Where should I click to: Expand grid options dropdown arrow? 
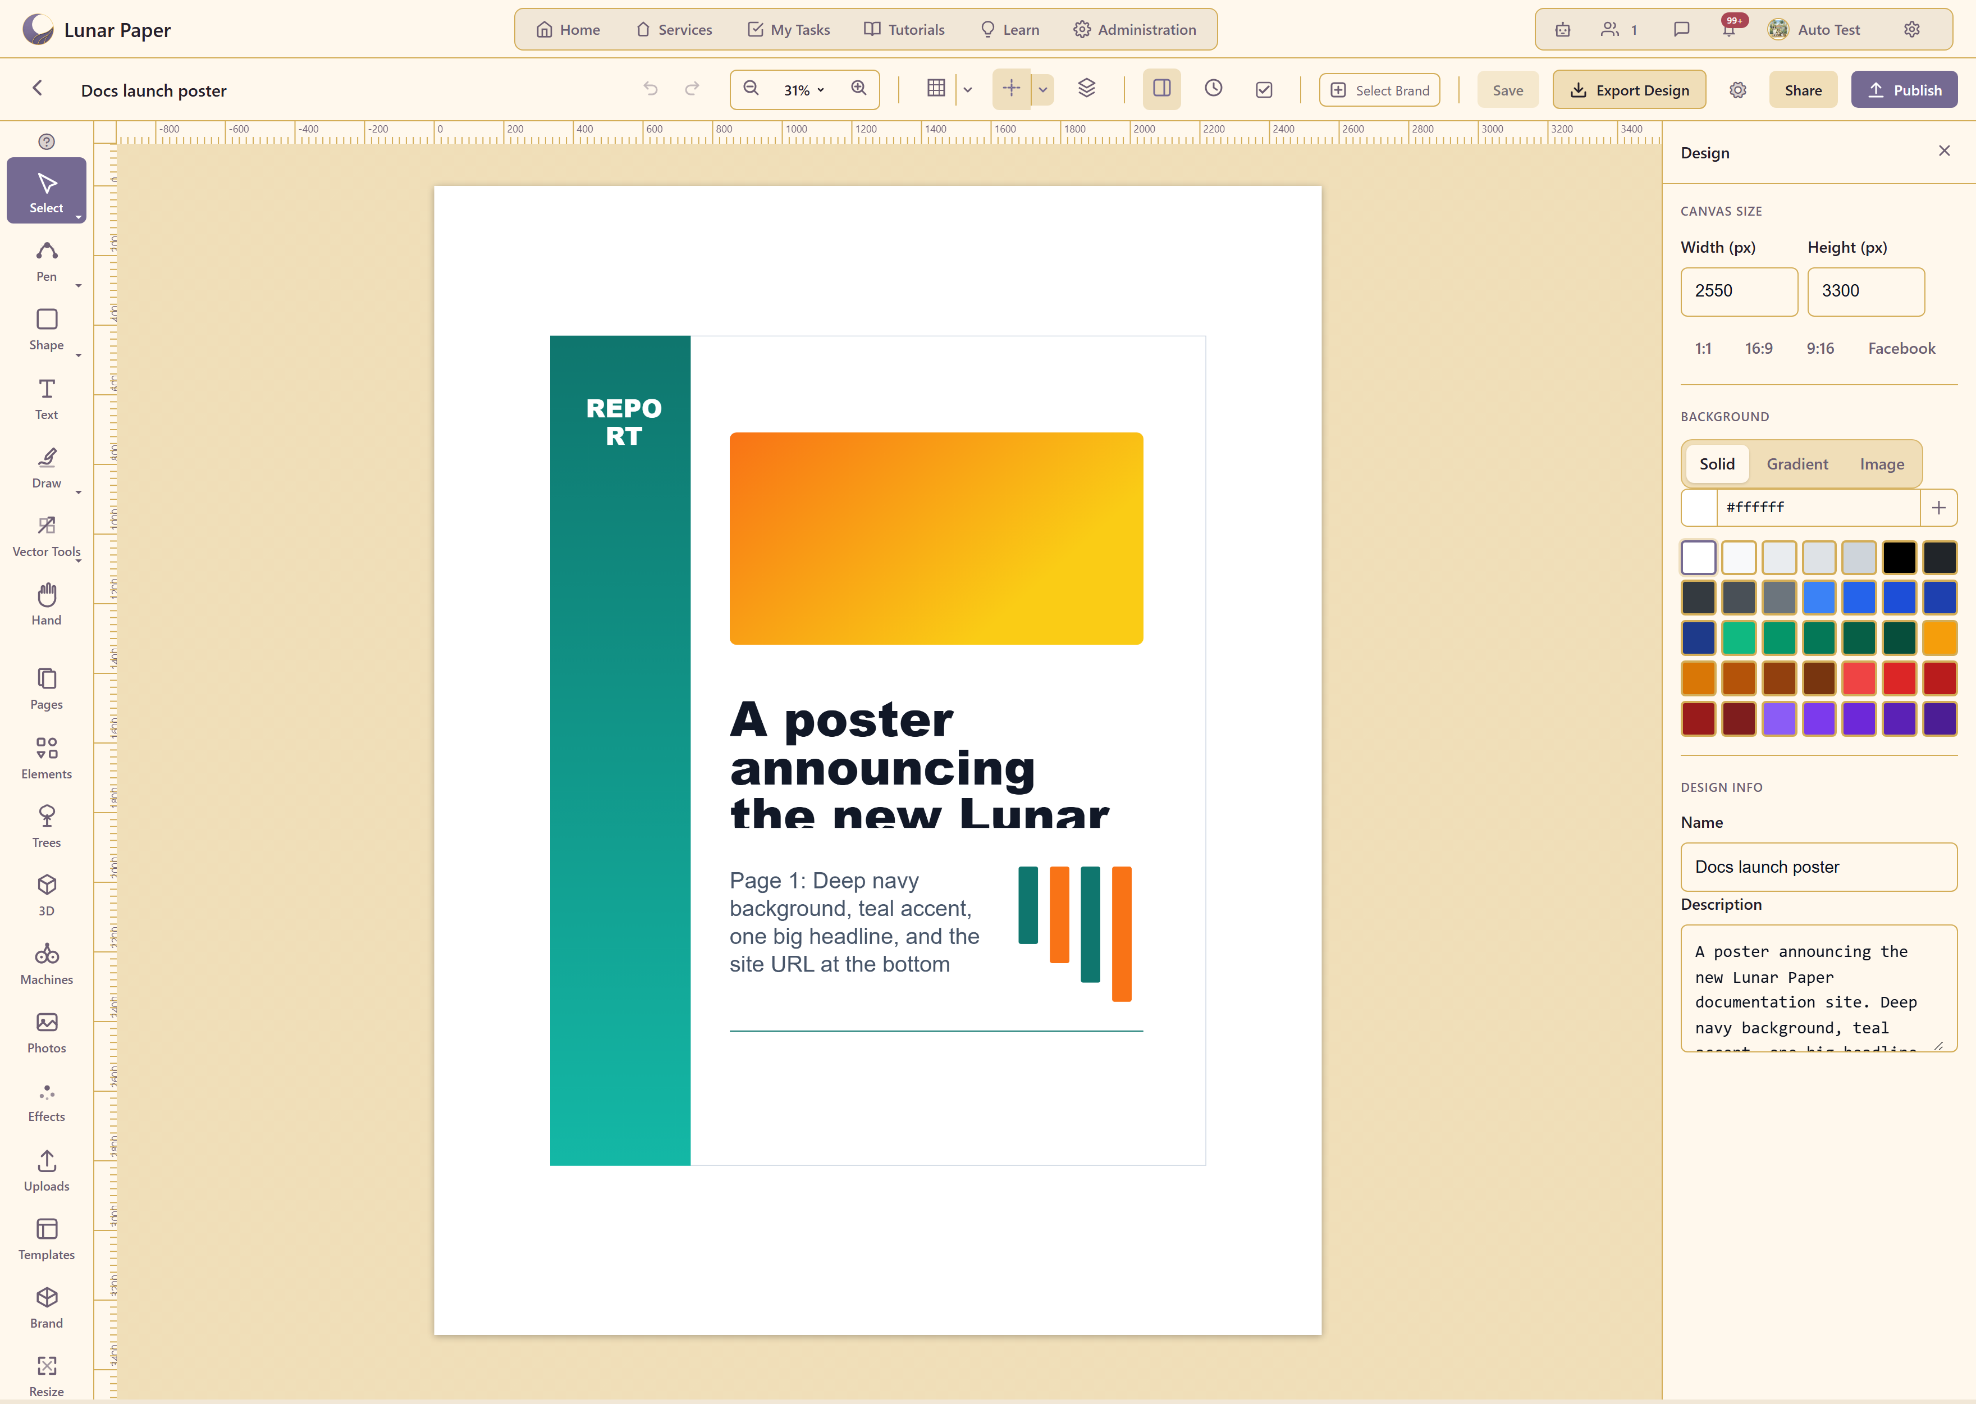click(x=968, y=90)
